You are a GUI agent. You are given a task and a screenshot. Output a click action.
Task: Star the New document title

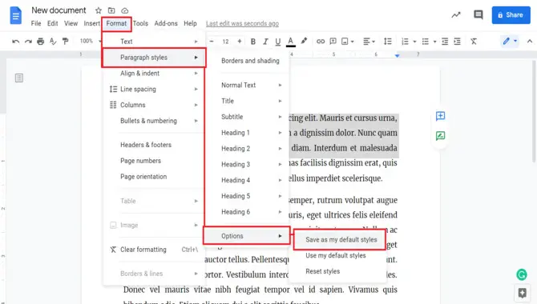(x=99, y=10)
